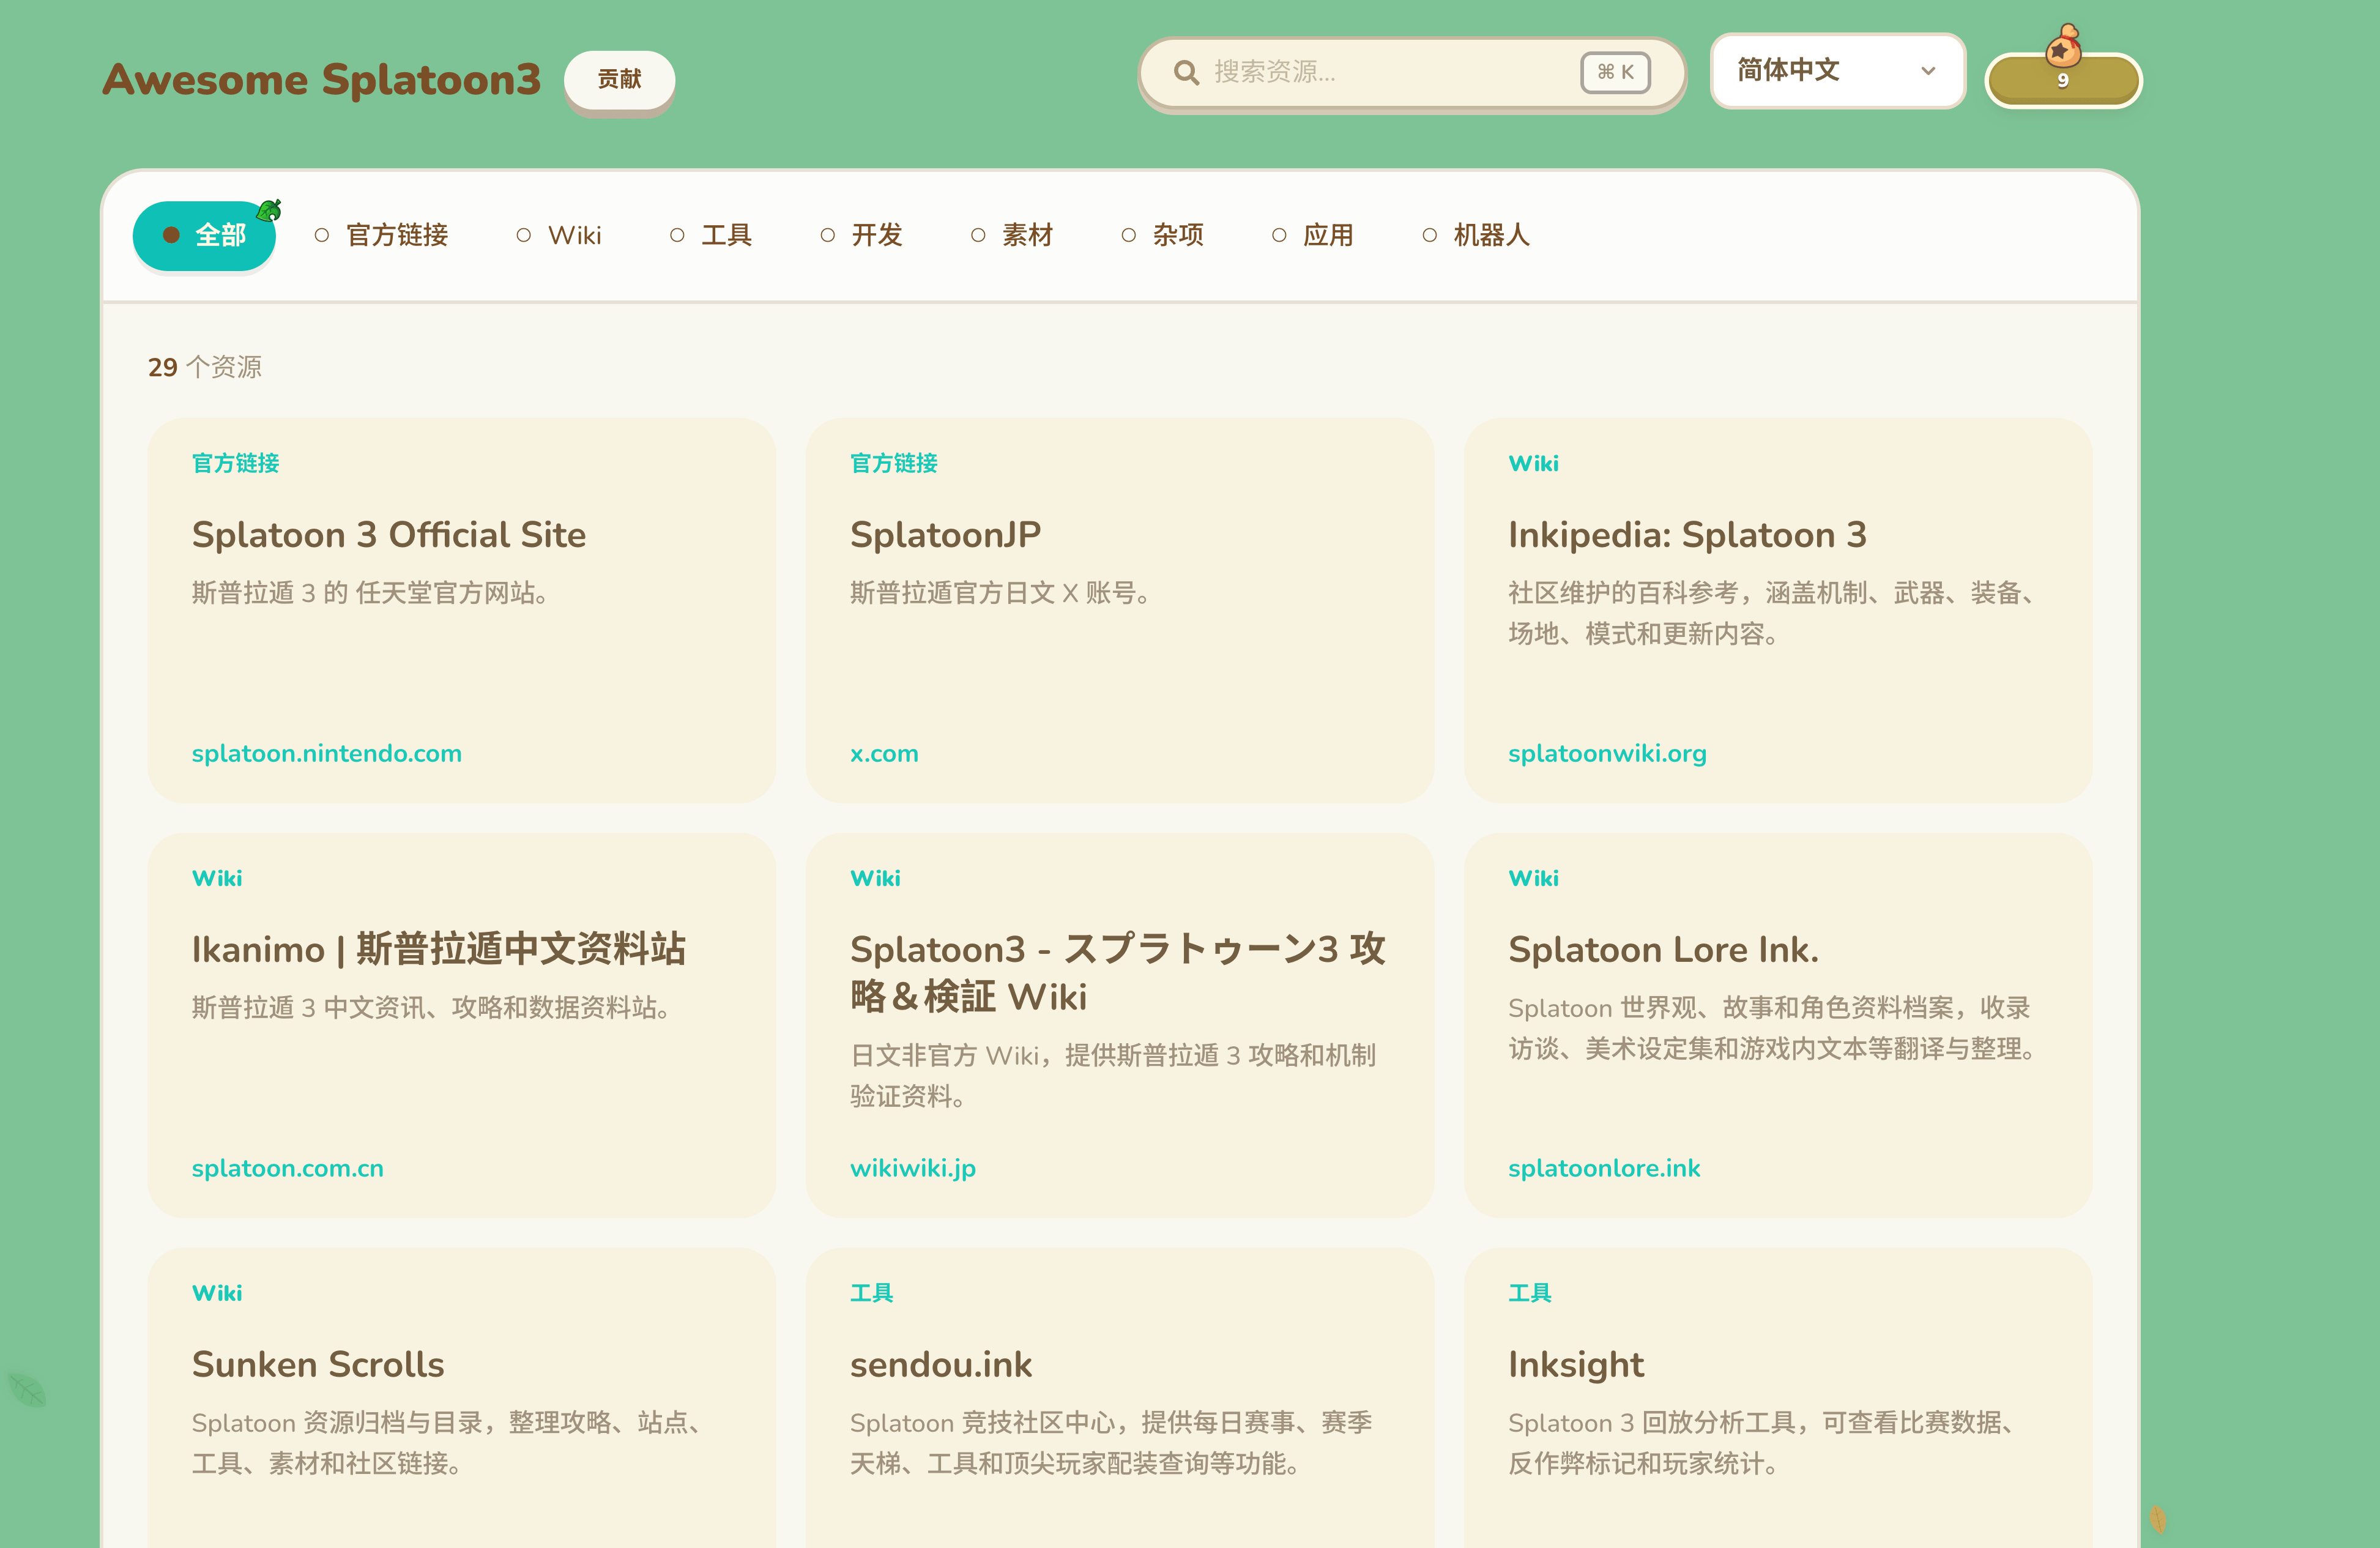Click the bell counter button showing 9

pos(2063,80)
